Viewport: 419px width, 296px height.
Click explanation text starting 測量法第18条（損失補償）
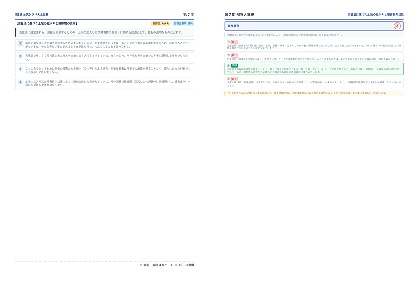click(x=314, y=84)
